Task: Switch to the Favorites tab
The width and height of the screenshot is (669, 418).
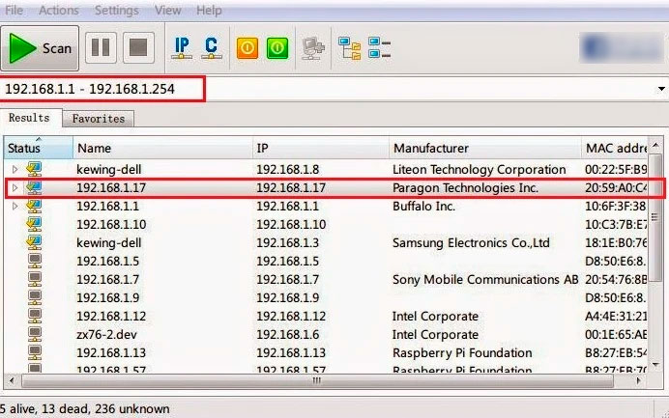Action: [99, 119]
